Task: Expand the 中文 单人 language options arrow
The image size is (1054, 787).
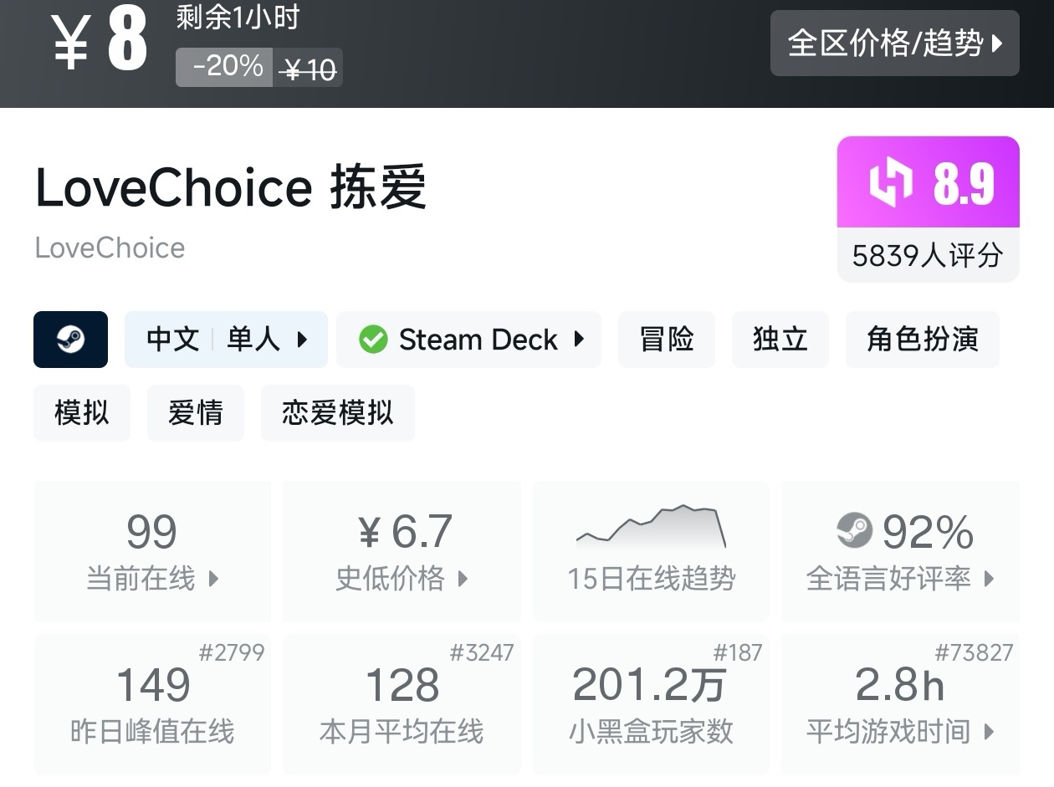Action: pyautogui.click(x=303, y=340)
